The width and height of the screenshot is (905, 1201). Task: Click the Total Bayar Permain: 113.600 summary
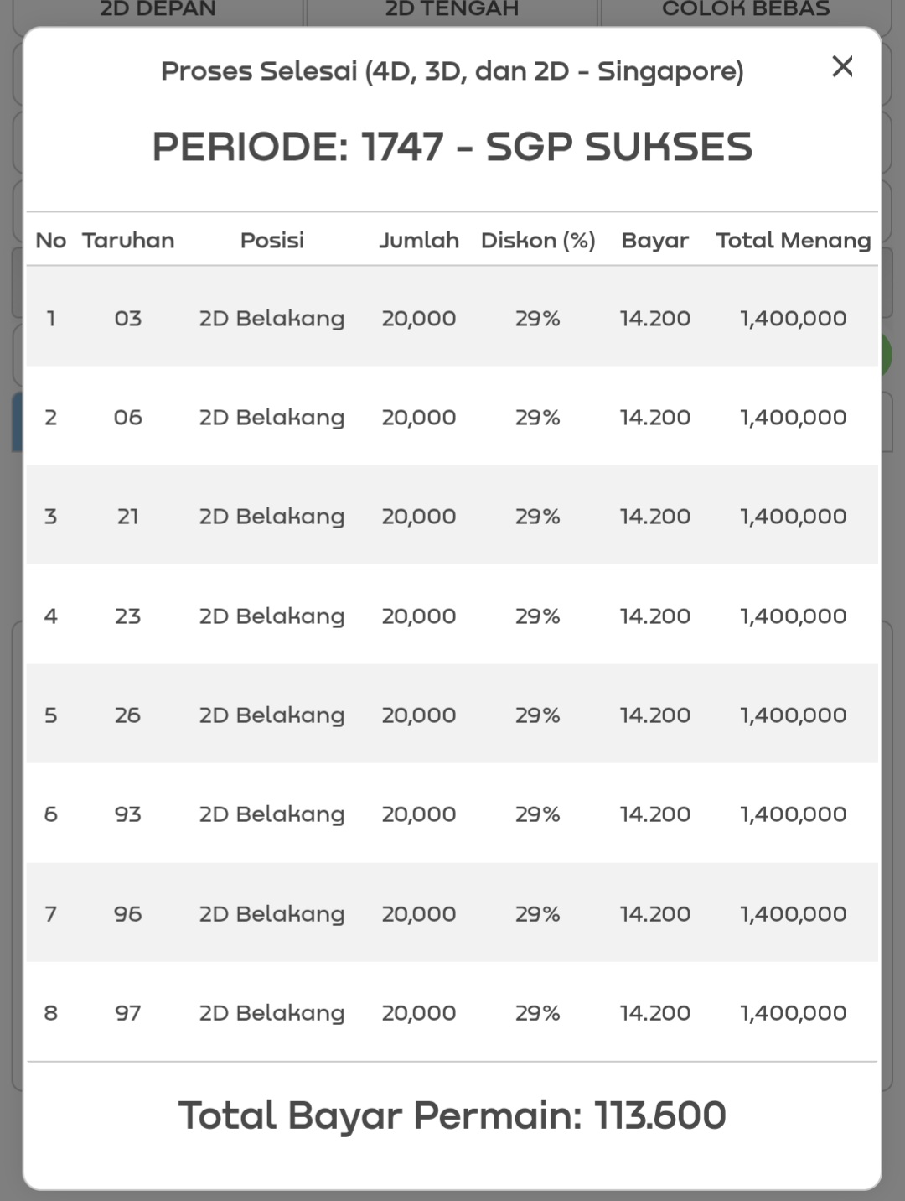(452, 1115)
